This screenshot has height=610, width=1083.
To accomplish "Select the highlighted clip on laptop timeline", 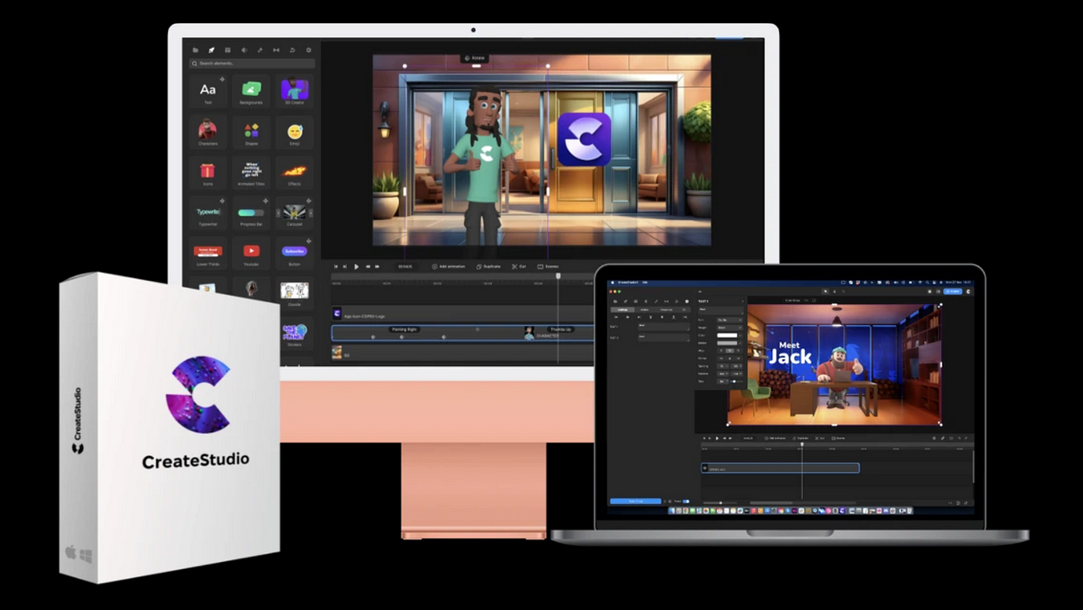I will [x=780, y=468].
